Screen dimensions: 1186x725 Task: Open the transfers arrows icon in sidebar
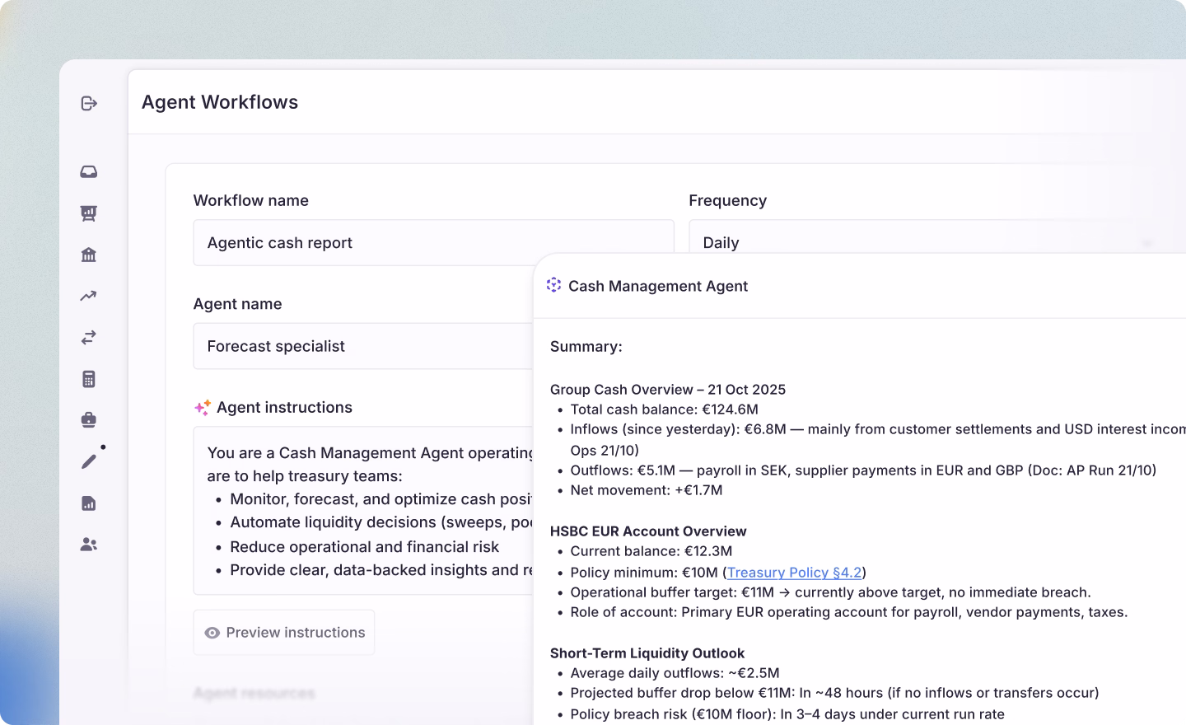tap(89, 337)
